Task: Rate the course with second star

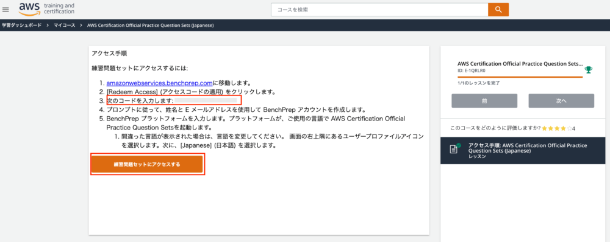Action: click(x=550, y=128)
